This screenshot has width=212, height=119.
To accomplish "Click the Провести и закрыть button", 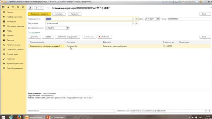I will pos(39,14).
